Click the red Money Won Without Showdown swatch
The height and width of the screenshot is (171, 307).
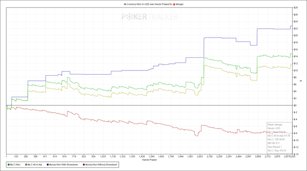[84, 165]
